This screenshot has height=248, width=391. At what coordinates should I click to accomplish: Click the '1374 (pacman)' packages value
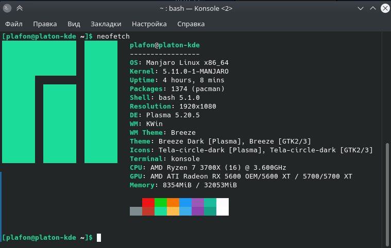[198, 89]
